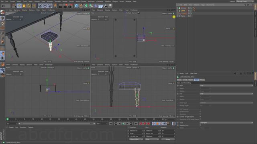
Task: Toggle the X axis lock
Action: [x=40, y=6]
